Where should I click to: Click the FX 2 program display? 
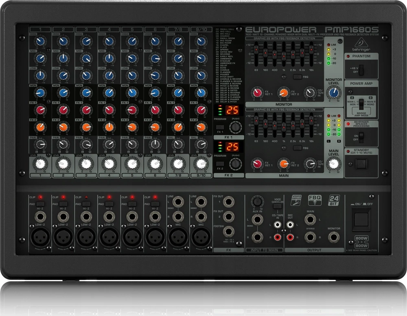point(232,147)
